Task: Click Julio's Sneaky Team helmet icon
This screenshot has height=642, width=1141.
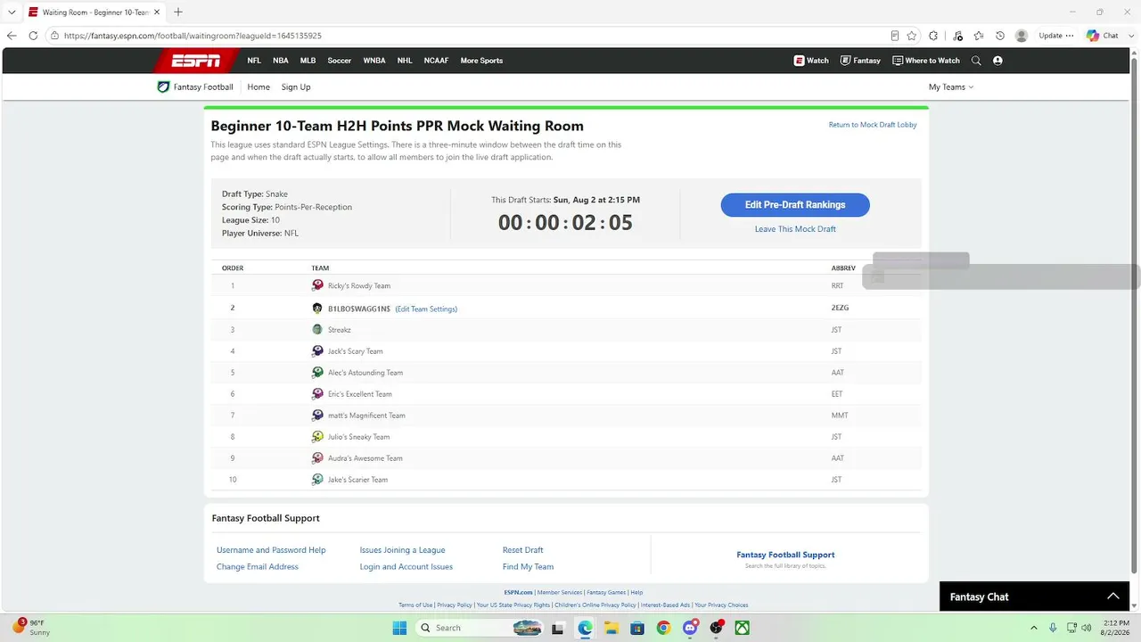Action: (x=317, y=437)
